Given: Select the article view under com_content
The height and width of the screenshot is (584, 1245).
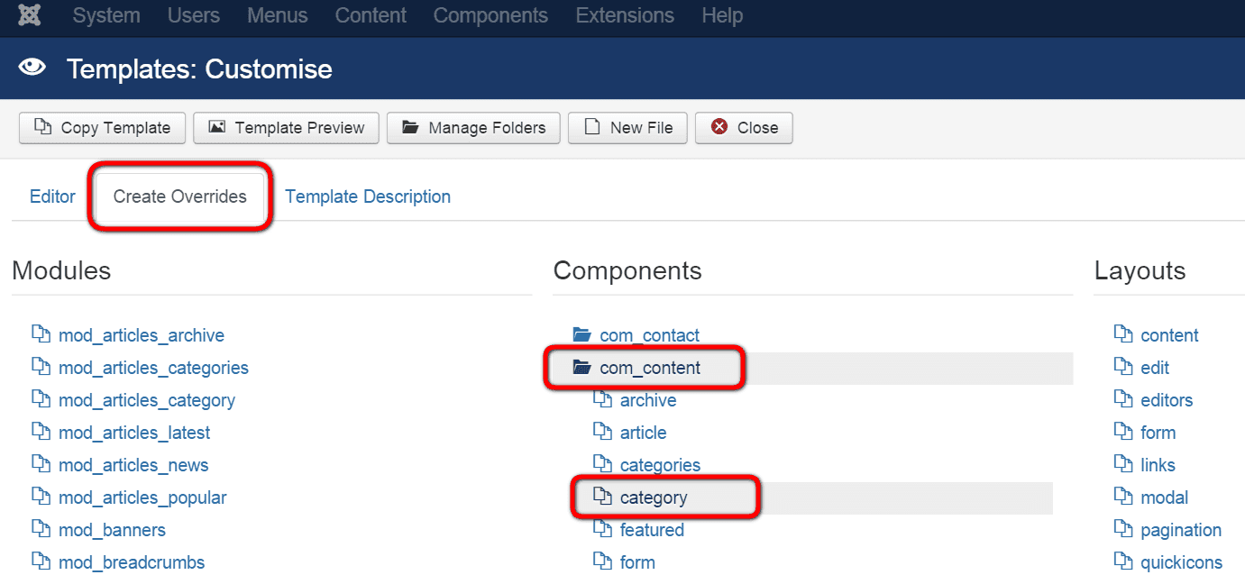Looking at the screenshot, I should pos(643,433).
